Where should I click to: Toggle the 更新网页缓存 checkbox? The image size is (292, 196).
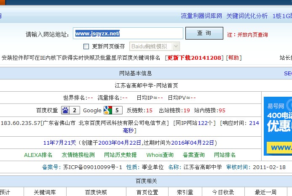point(86,46)
